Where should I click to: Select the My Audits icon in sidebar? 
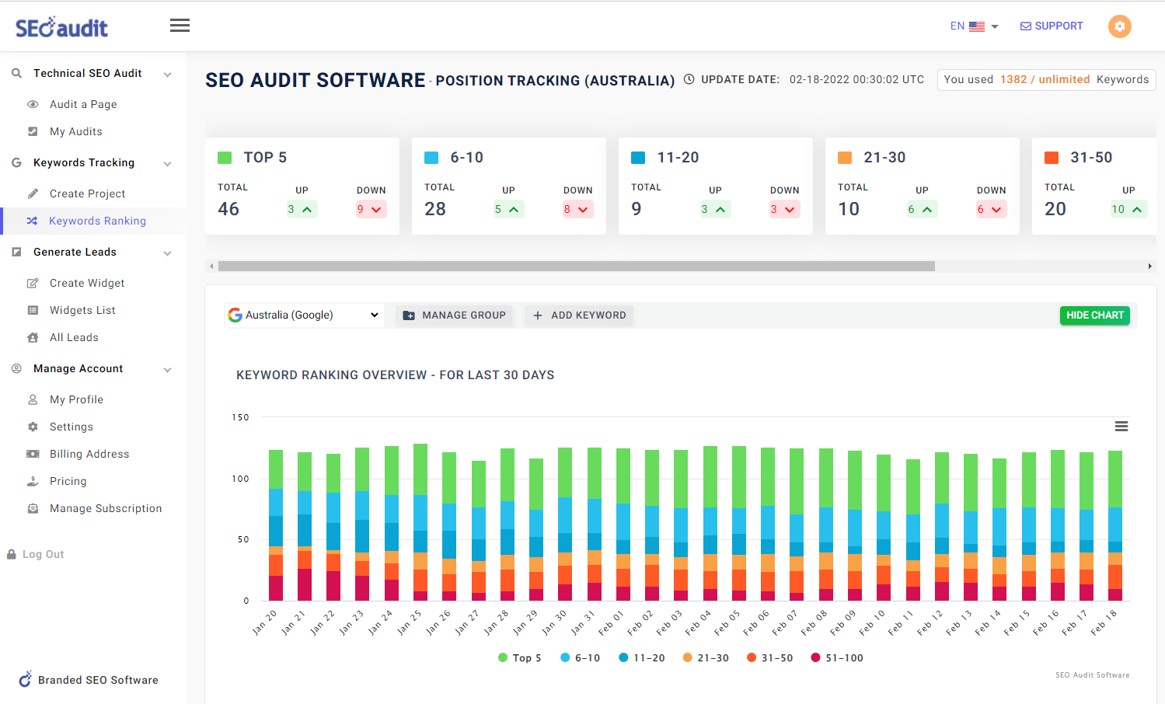coord(32,131)
